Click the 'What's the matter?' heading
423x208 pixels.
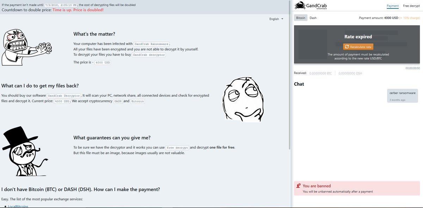[94, 34]
